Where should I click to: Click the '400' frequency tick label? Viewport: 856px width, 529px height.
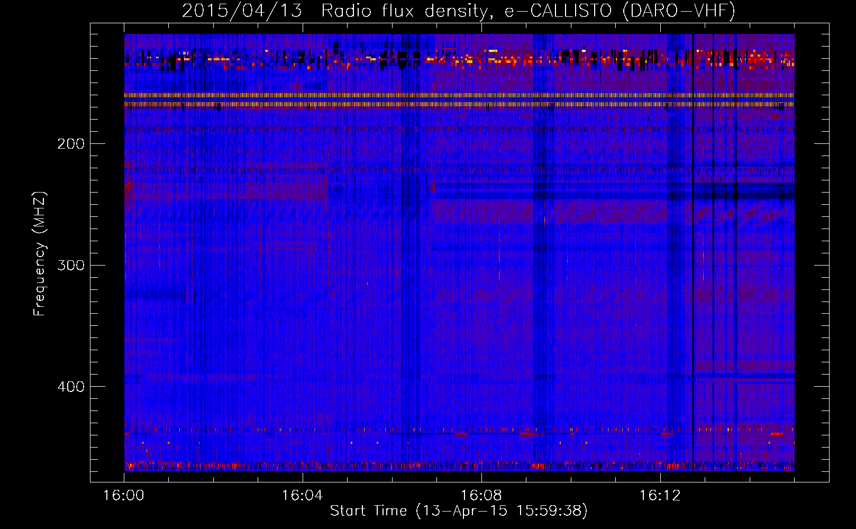(x=71, y=387)
